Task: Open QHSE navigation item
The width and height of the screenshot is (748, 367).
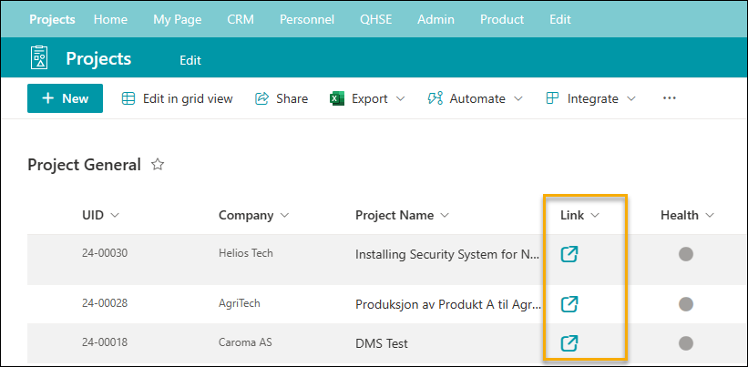Action: 376,19
